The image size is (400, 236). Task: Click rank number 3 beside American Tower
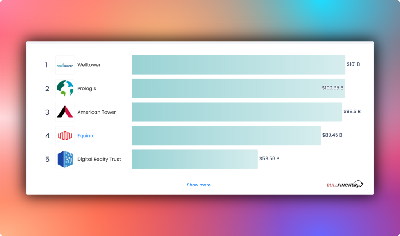click(x=47, y=112)
